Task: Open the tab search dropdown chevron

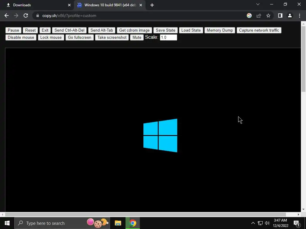Action: 258,4
